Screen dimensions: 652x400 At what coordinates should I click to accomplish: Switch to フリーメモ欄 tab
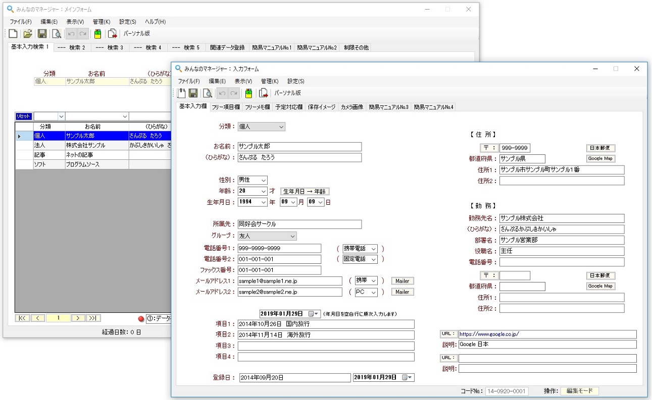click(258, 107)
